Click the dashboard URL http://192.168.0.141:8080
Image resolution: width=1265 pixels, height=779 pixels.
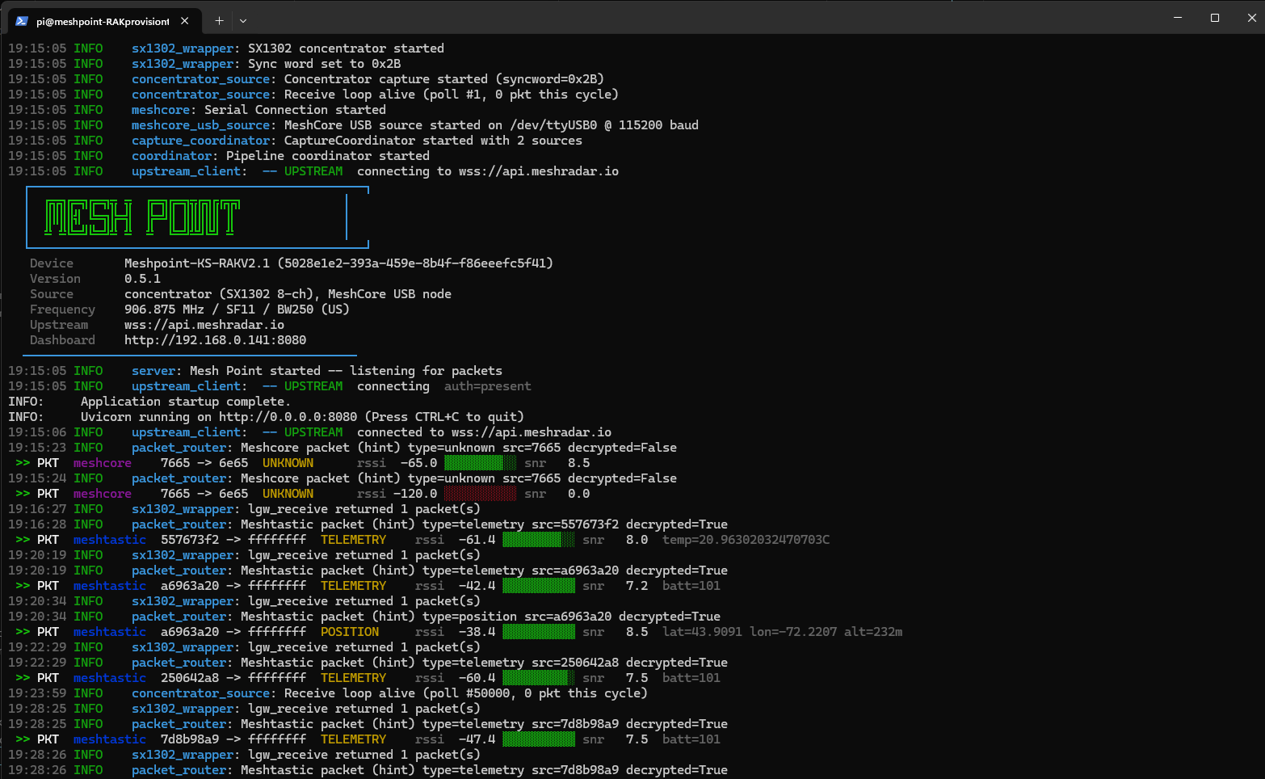tap(216, 340)
